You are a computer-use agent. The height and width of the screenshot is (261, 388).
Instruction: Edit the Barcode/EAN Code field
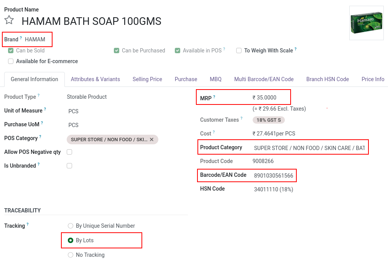click(x=273, y=176)
